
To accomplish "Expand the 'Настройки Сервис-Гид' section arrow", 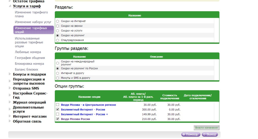I will (10, 95).
